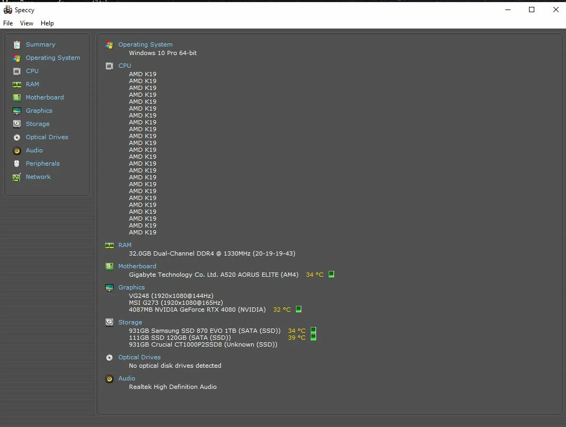Image resolution: width=566 pixels, height=427 pixels.
Task: Click the Audio speaker icon in sidebar
Action: pyautogui.click(x=16, y=151)
